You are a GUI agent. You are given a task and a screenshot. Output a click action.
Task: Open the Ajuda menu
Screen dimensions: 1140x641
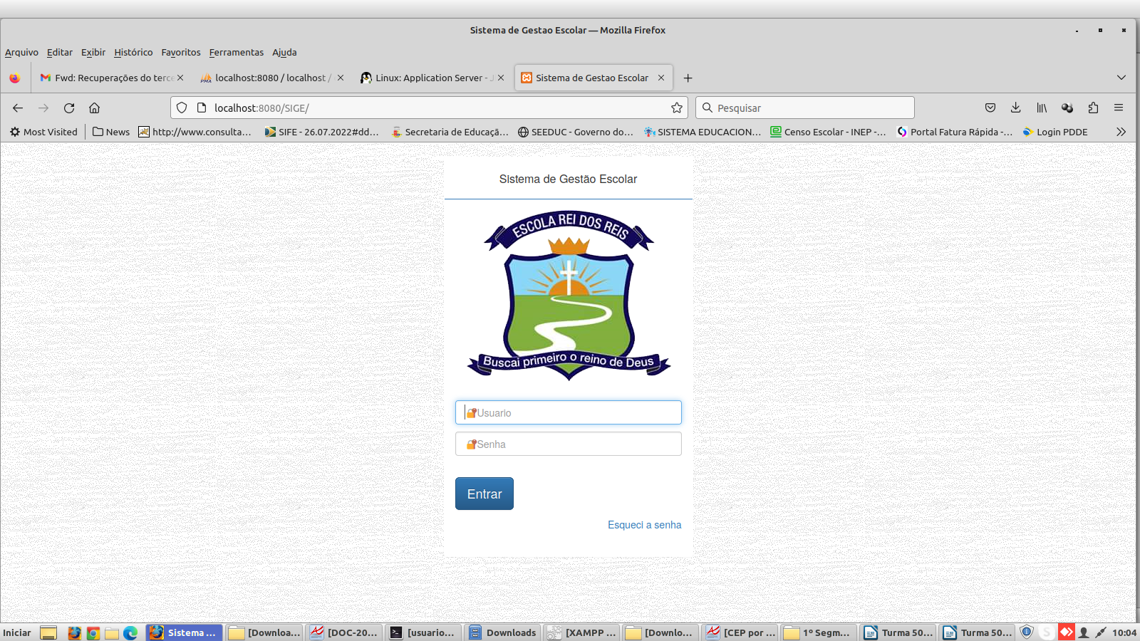(284, 52)
